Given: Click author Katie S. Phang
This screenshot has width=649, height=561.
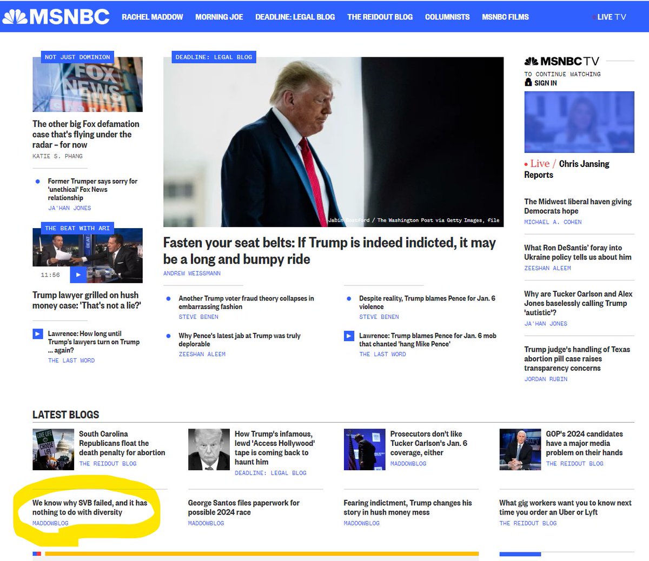Looking at the screenshot, I should click(x=57, y=156).
